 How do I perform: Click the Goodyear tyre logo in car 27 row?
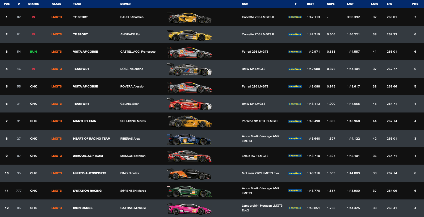[x=295, y=139]
